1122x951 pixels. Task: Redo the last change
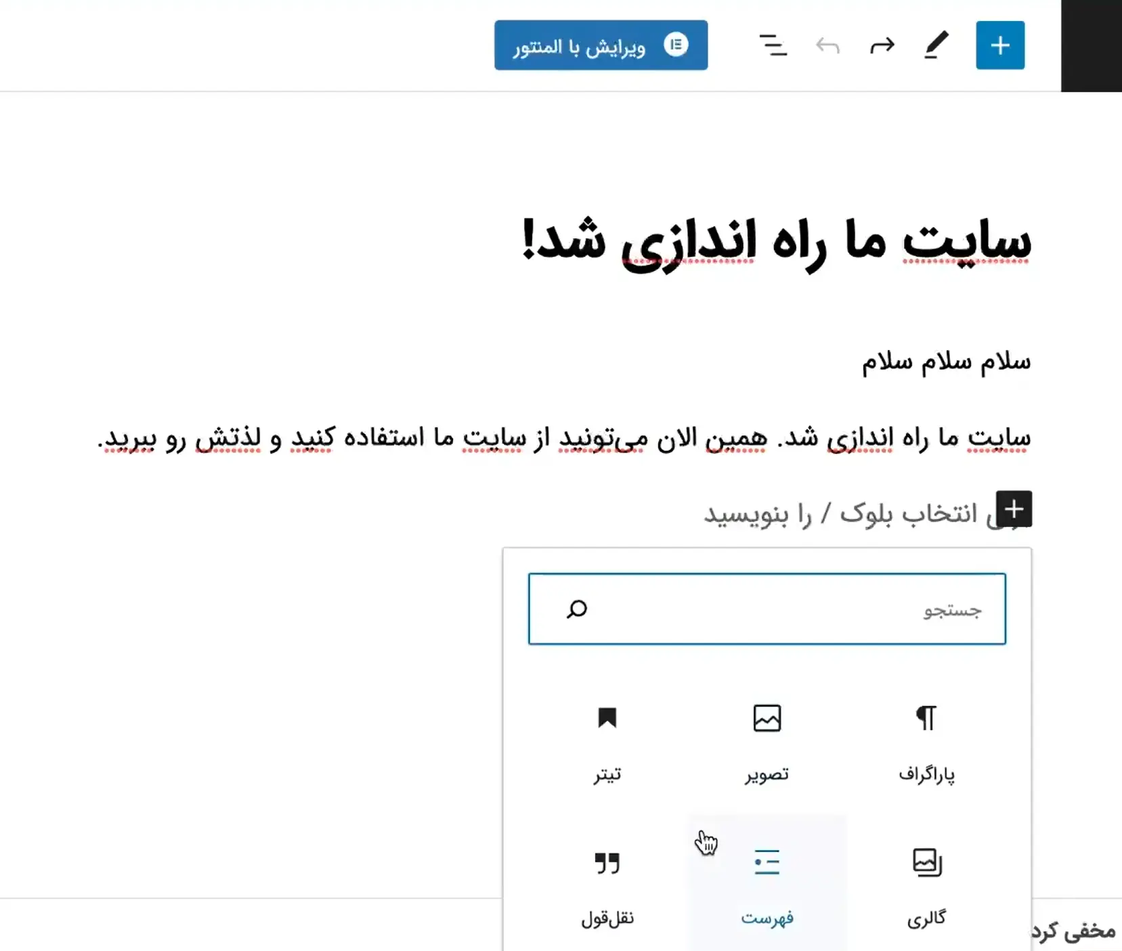point(882,45)
